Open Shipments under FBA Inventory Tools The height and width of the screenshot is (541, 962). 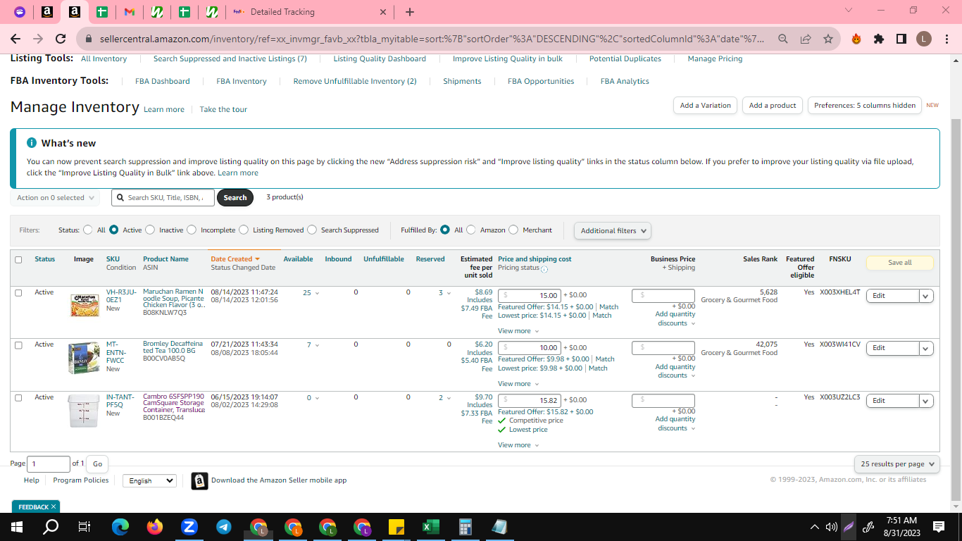[462, 81]
